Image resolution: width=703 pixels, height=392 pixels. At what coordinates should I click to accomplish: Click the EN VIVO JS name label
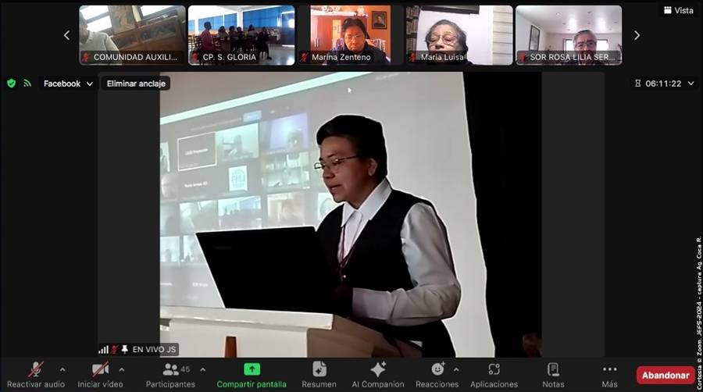[x=154, y=349]
